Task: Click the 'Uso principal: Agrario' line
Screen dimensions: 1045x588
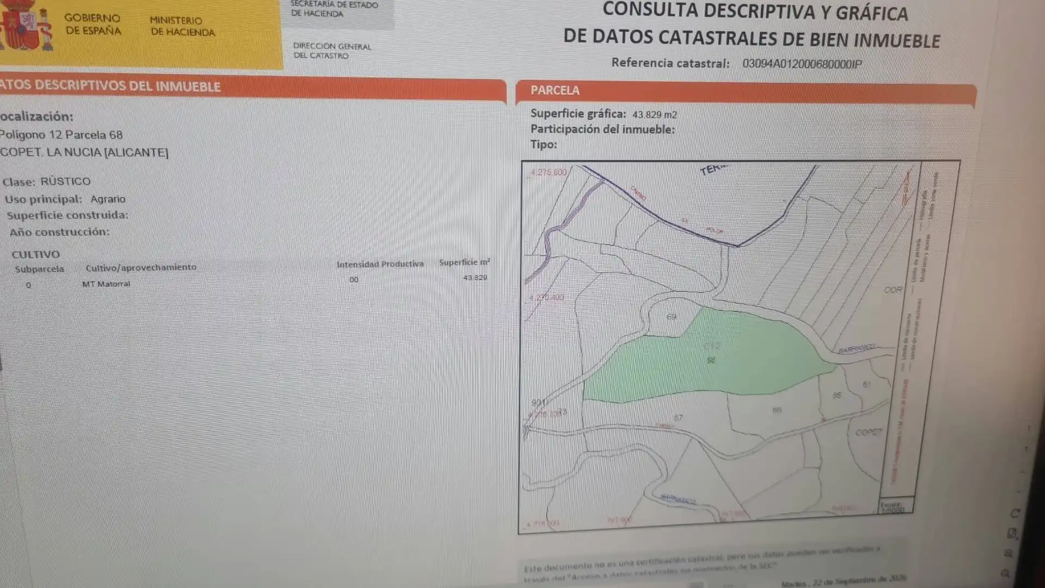Action: [65, 199]
